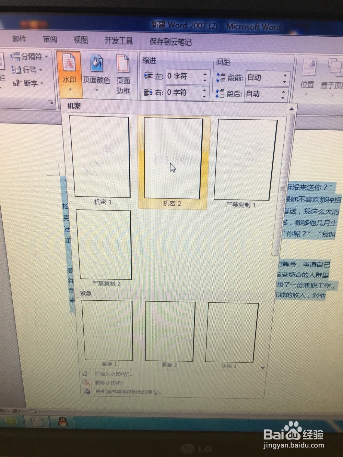Switch to the 邮件 tab
The height and width of the screenshot is (457, 343).
click(x=19, y=39)
